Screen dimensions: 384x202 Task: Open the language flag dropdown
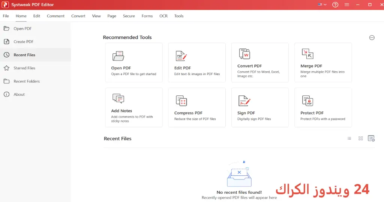322,5
